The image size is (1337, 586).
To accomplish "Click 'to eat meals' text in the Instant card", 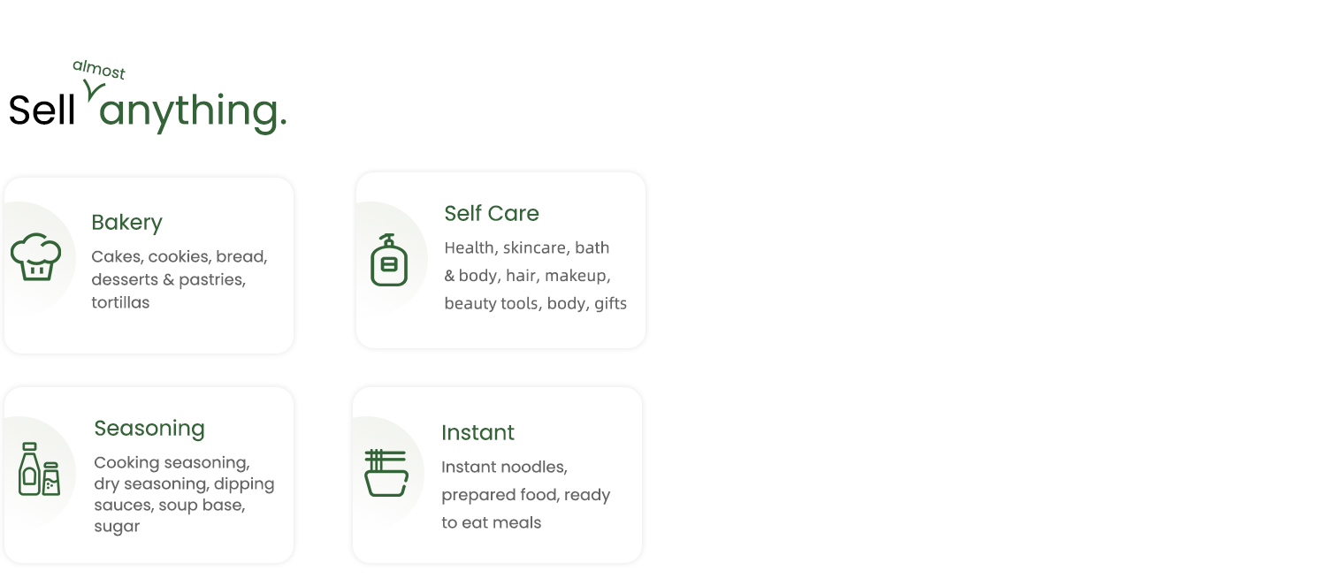I will [492, 522].
